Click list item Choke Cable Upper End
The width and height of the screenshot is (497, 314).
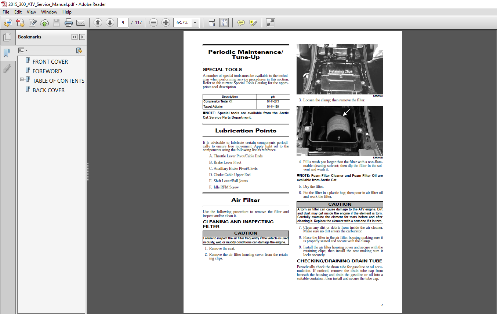(x=230, y=175)
